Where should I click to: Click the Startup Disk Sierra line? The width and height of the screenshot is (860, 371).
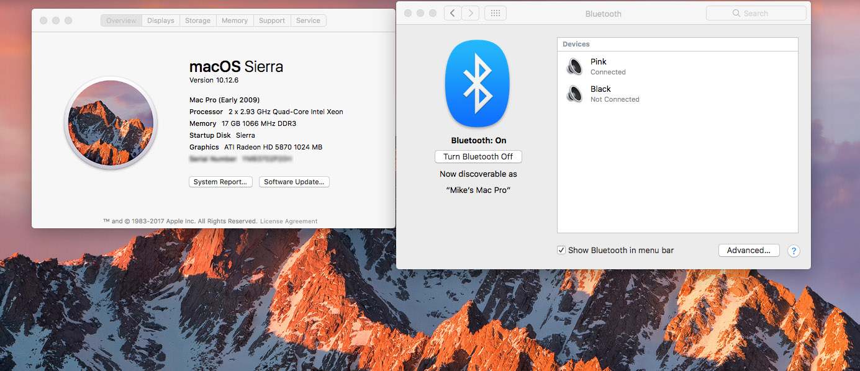tap(222, 135)
